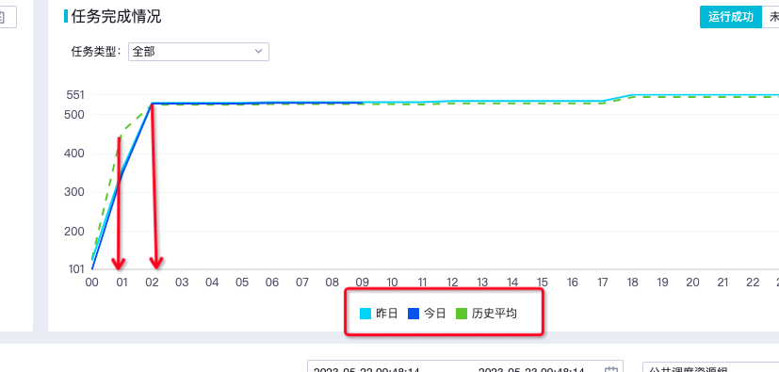The height and width of the screenshot is (372, 779).
Task: Click the 02 hour label on x-axis
Action: pos(152,283)
